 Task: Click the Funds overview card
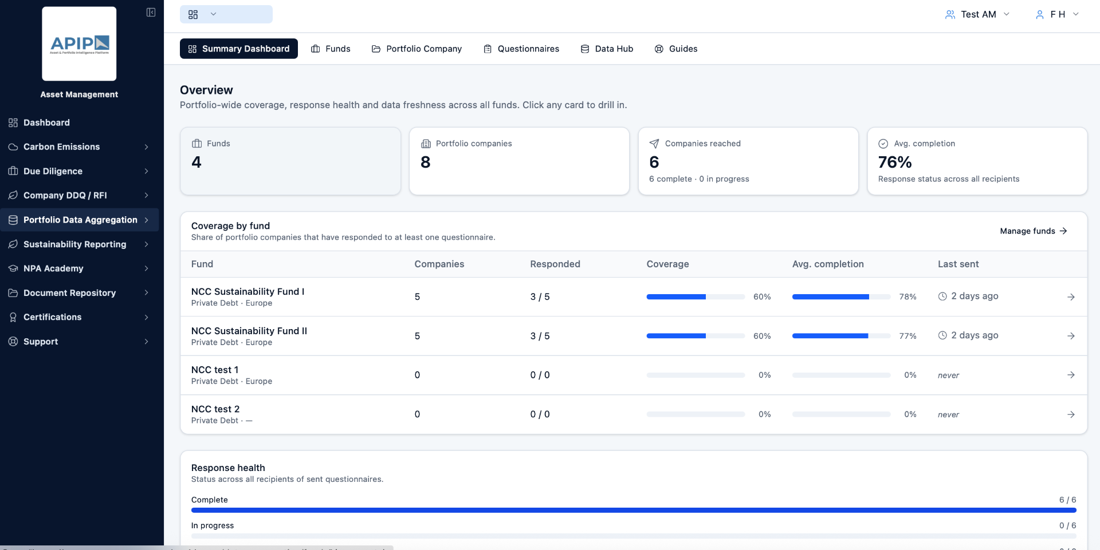pyautogui.click(x=290, y=161)
